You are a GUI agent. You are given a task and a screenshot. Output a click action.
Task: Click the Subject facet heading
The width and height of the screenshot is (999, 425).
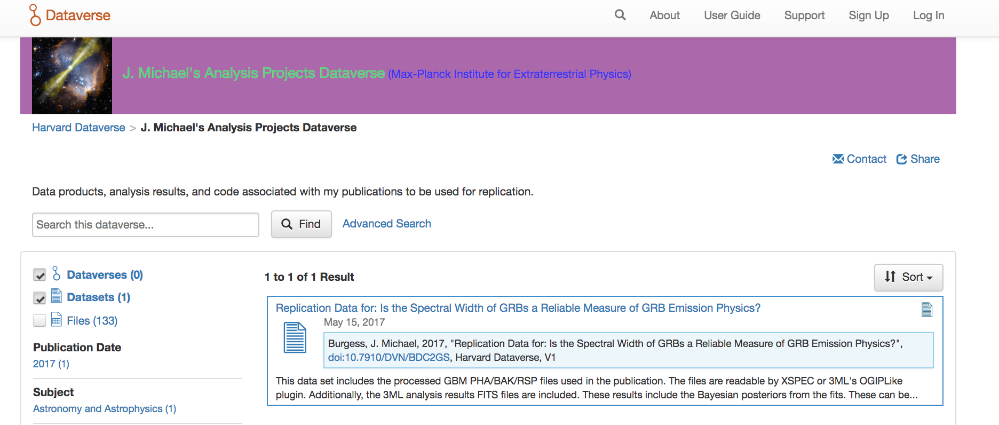click(x=53, y=392)
